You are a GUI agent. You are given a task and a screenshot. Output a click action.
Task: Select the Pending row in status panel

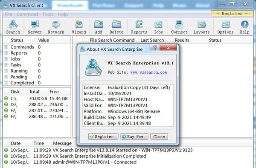pos(37,77)
